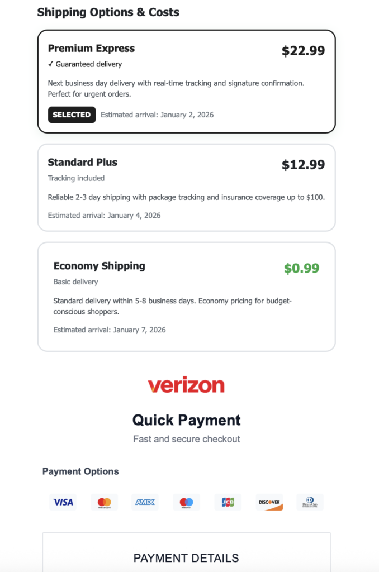Click the $22.99 Premium Express price

(303, 51)
